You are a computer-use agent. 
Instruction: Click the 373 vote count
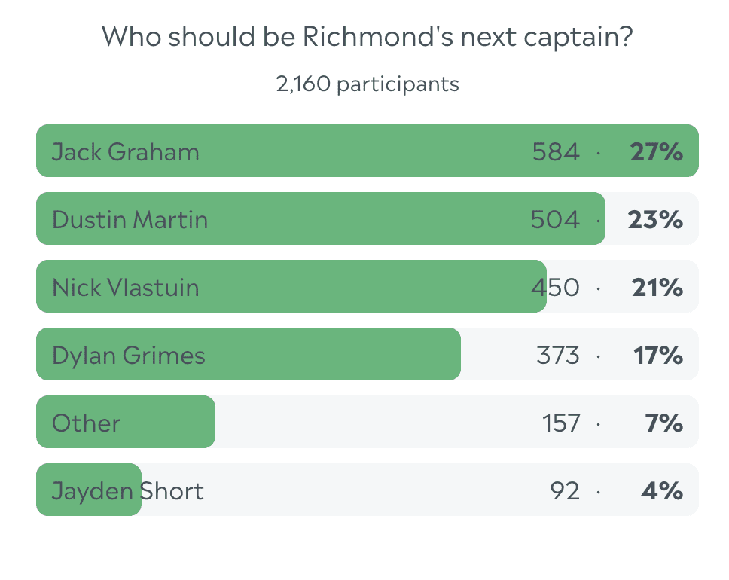[x=558, y=356]
